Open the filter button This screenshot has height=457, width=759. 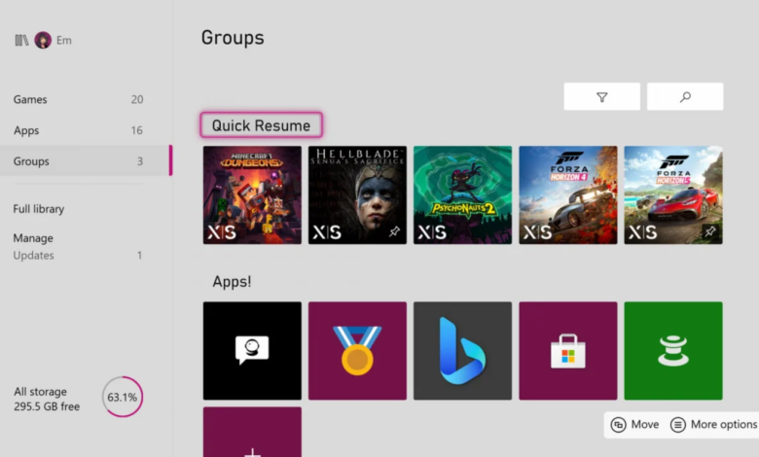(601, 96)
